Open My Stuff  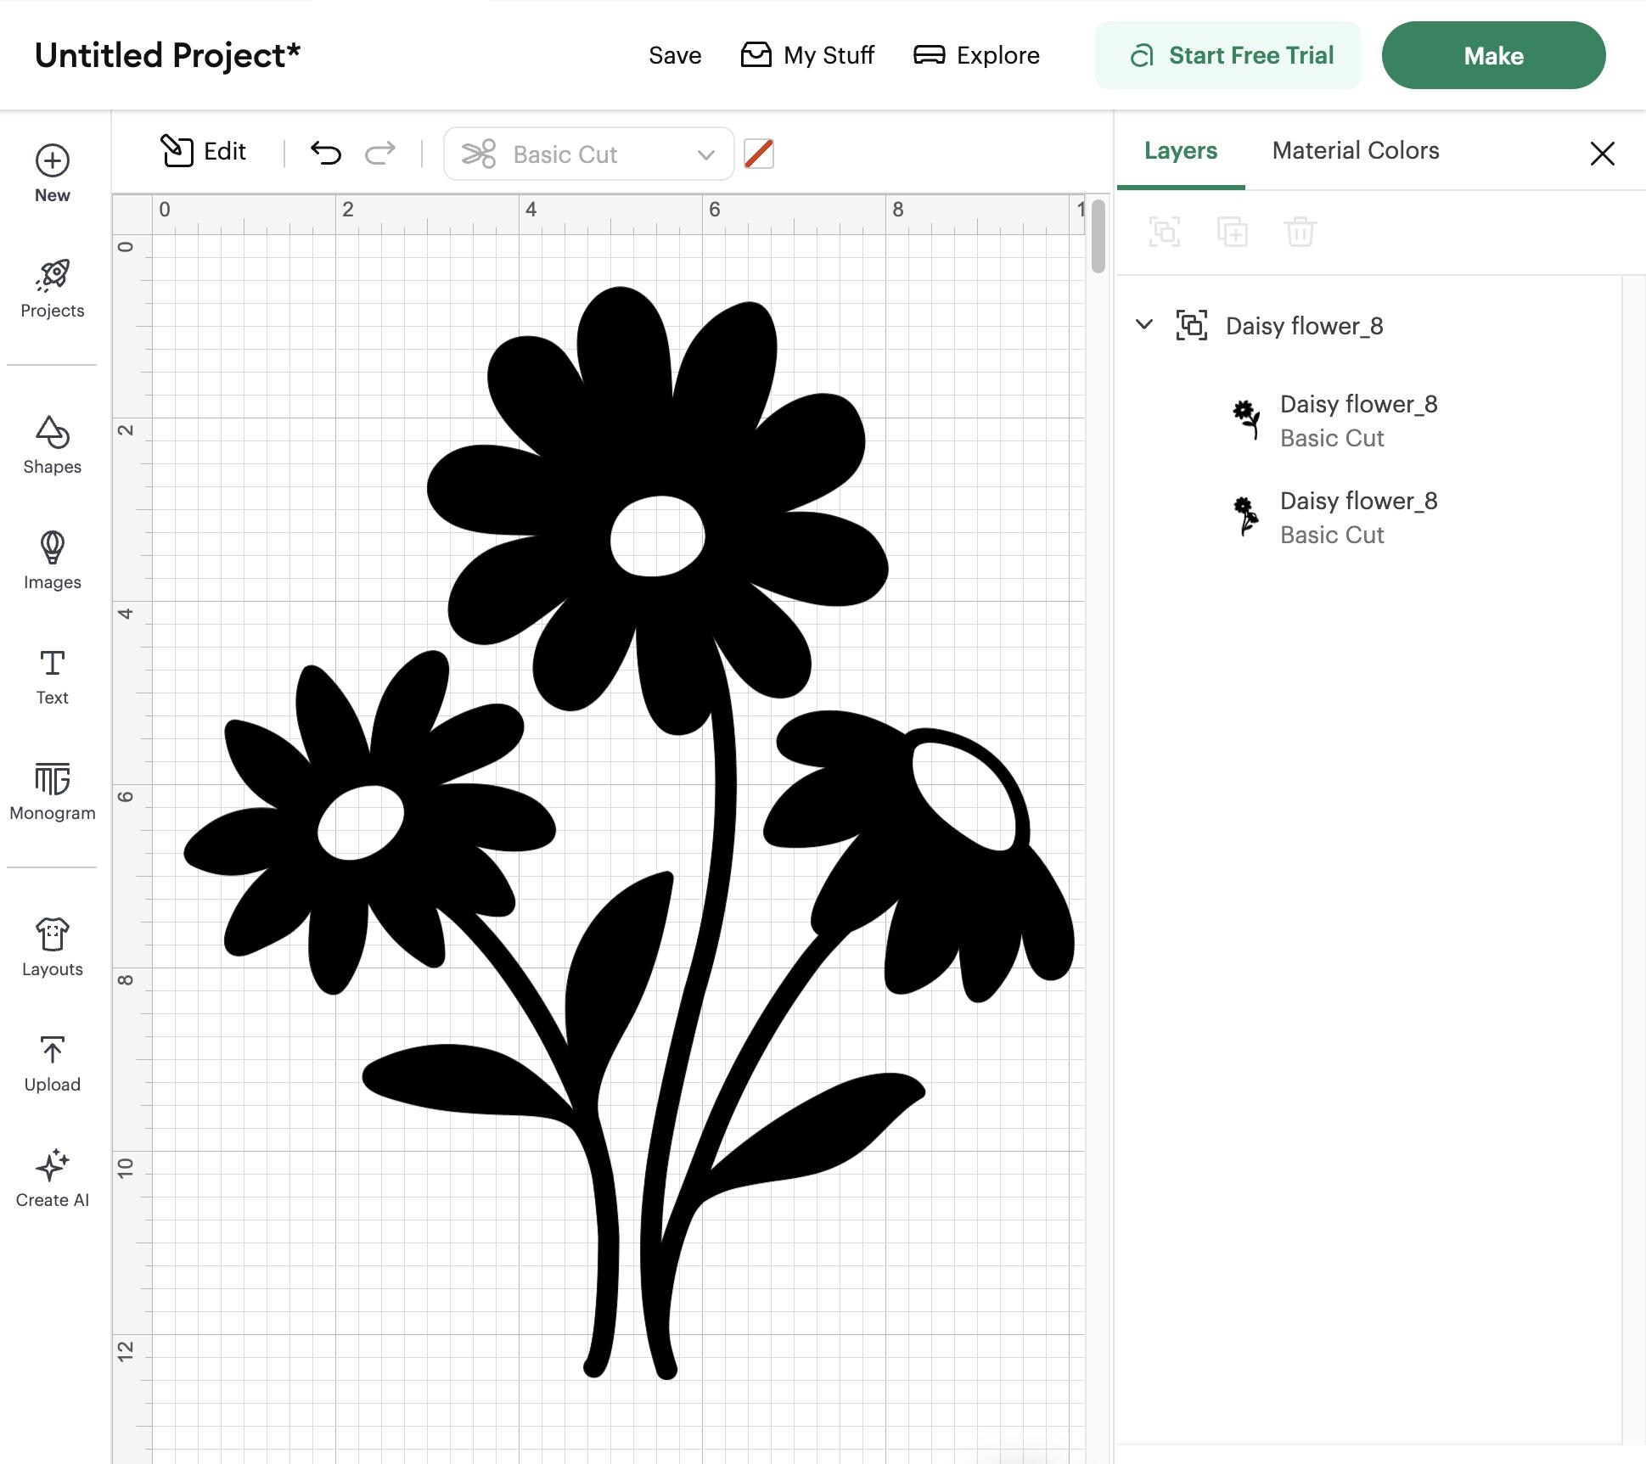(807, 55)
